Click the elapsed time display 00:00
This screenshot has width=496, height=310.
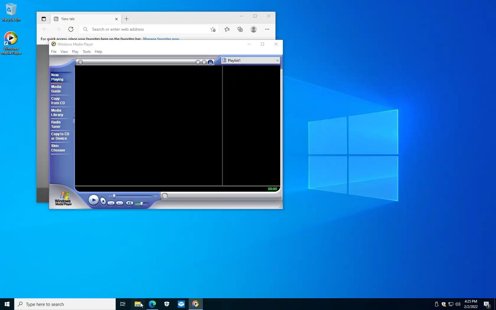[x=272, y=189]
